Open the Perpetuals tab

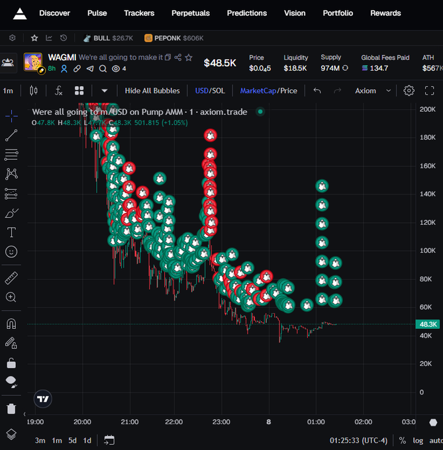click(191, 13)
